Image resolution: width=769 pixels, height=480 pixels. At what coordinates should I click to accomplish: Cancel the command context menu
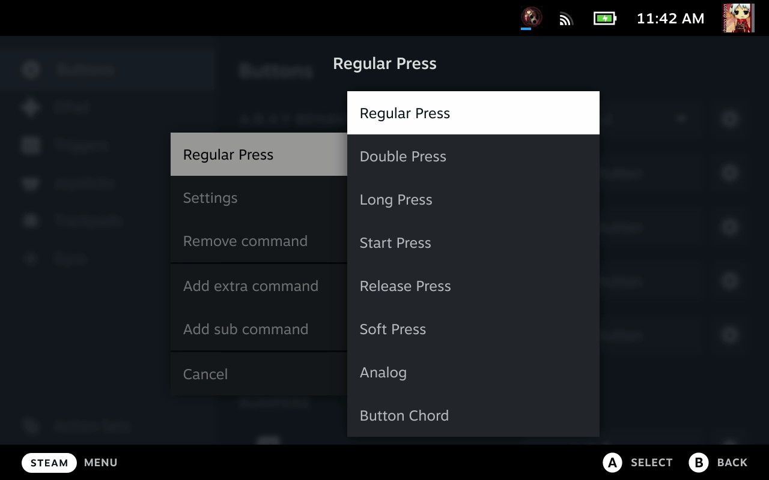(258, 374)
